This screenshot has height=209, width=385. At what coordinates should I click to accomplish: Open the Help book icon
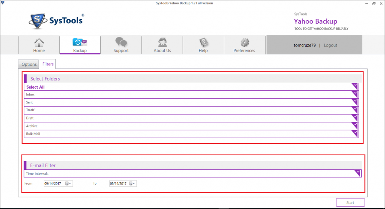(x=203, y=42)
